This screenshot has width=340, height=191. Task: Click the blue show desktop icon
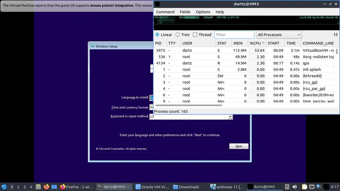[x=54, y=187]
